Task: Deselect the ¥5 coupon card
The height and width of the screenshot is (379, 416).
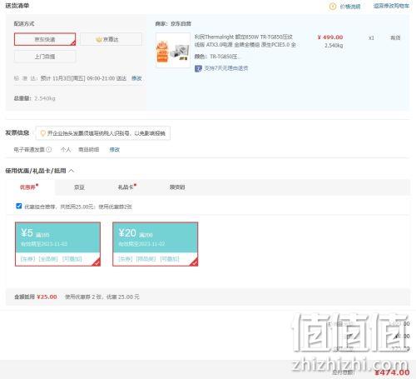Action: (57, 244)
